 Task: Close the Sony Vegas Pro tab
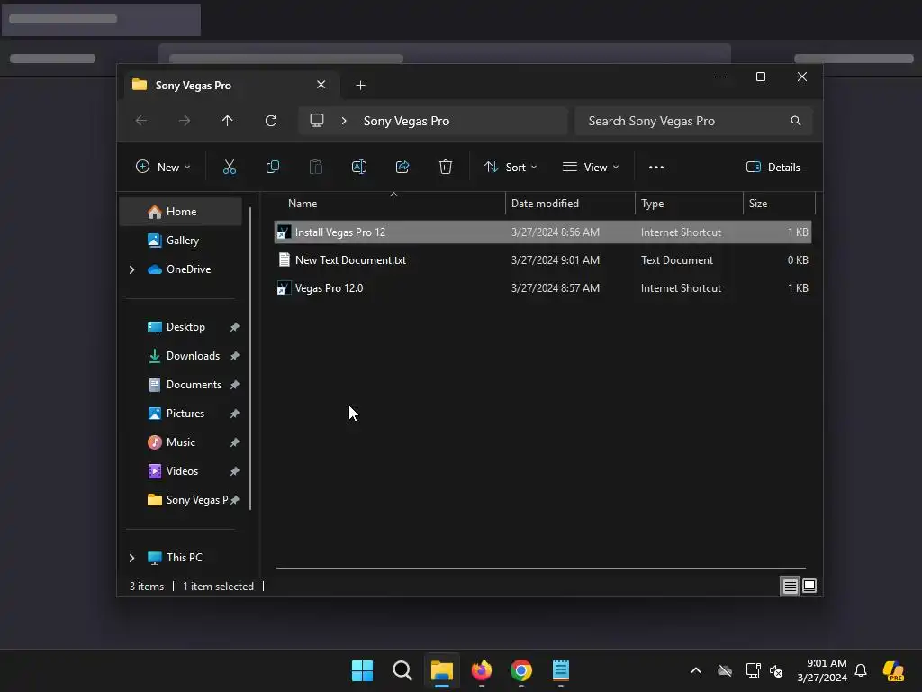(x=321, y=85)
